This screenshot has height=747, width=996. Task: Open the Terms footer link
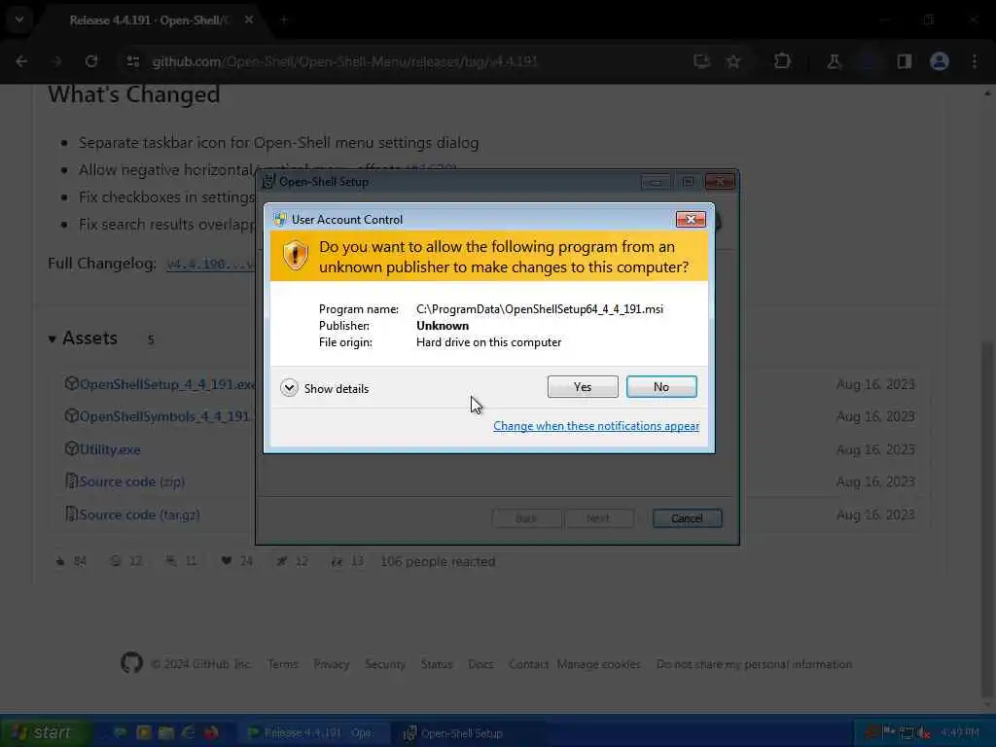pyautogui.click(x=283, y=663)
